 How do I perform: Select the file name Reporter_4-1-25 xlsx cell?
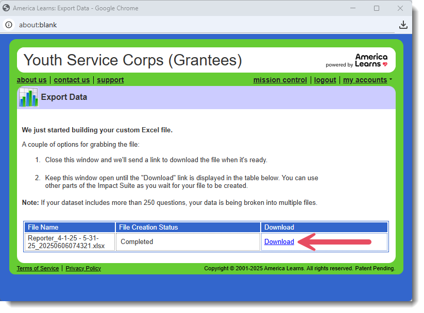tap(70, 242)
